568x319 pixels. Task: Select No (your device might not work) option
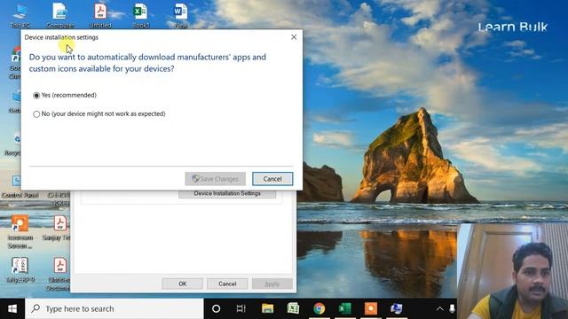36,114
